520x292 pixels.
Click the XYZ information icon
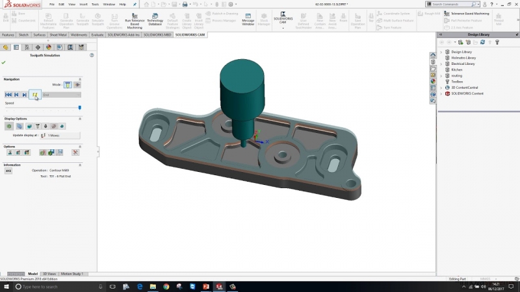[8, 171]
